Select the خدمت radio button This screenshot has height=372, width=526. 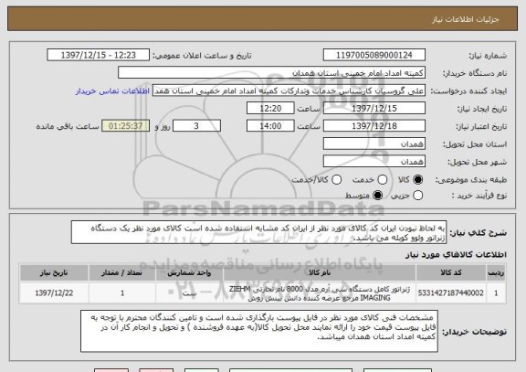pos(383,180)
